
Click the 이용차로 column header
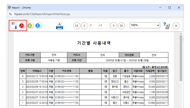(138, 71)
